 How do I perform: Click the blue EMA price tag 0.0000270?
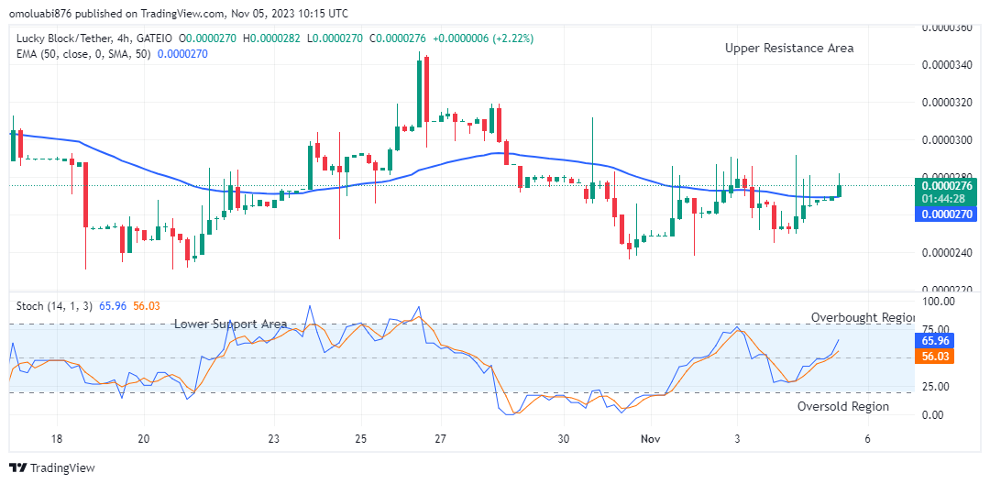point(945,214)
